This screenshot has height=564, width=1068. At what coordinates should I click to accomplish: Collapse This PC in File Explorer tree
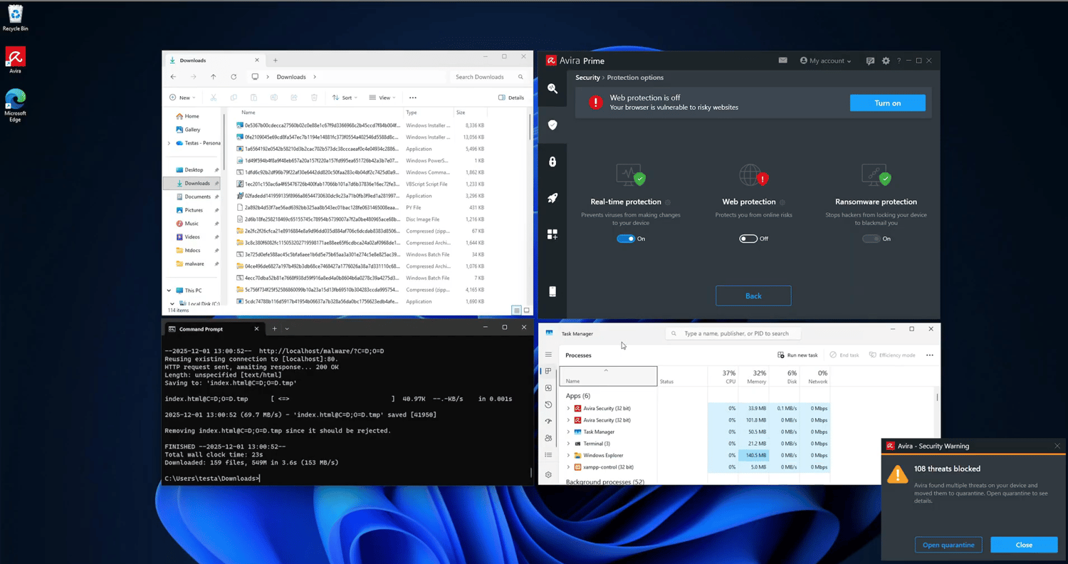click(x=169, y=291)
